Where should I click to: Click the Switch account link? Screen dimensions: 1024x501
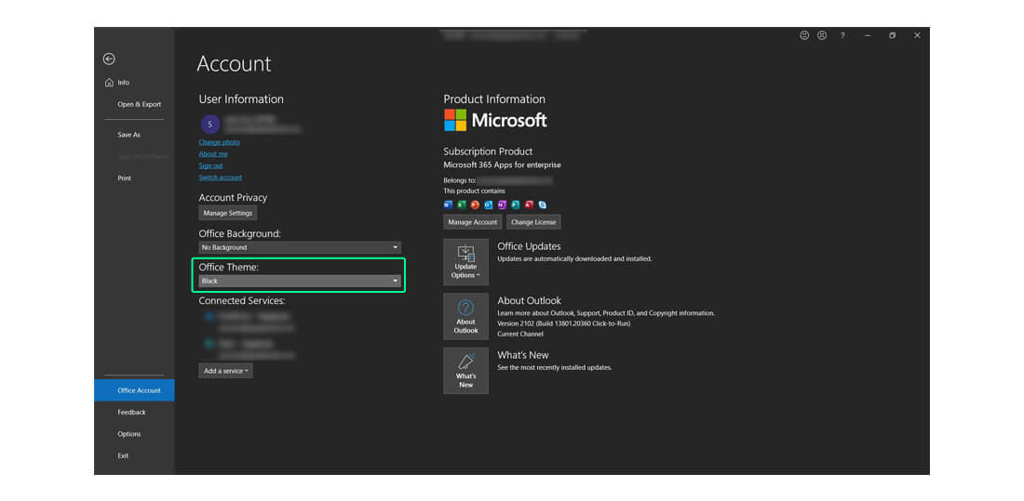point(220,178)
